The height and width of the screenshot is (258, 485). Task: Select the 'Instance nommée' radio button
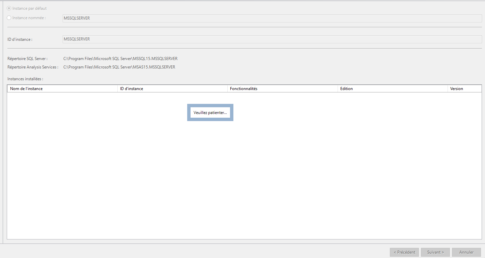click(9, 18)
